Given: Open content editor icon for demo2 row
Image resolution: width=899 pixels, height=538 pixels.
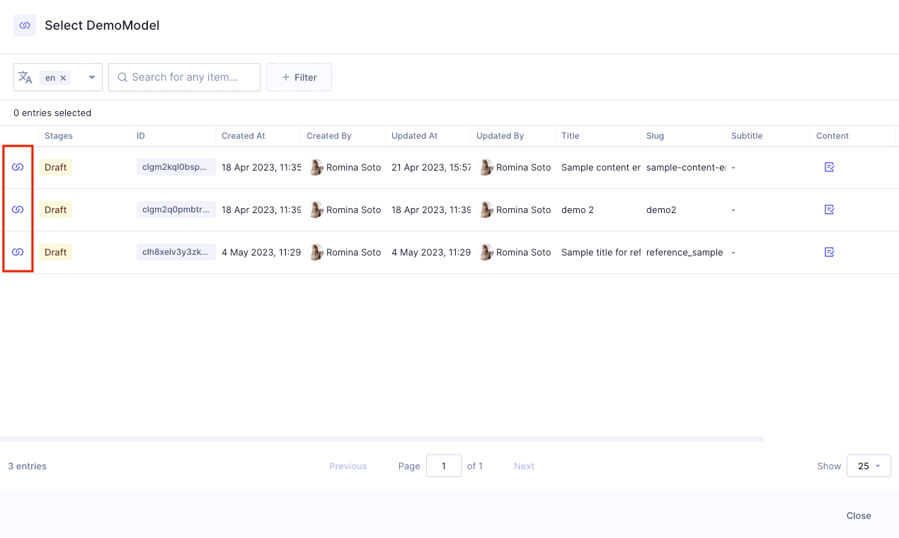Looking at the screenshot, I should (830, 210).
